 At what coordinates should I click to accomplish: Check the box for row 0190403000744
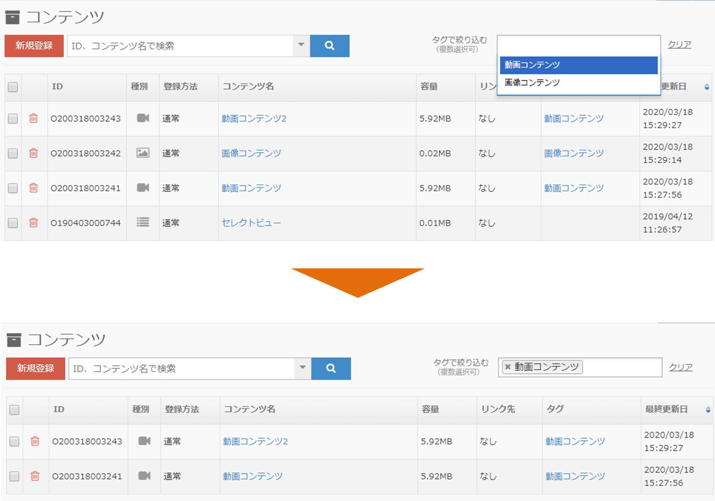13,223
